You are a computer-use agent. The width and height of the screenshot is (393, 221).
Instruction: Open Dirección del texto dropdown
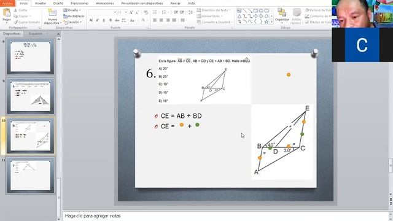[214, 10]
